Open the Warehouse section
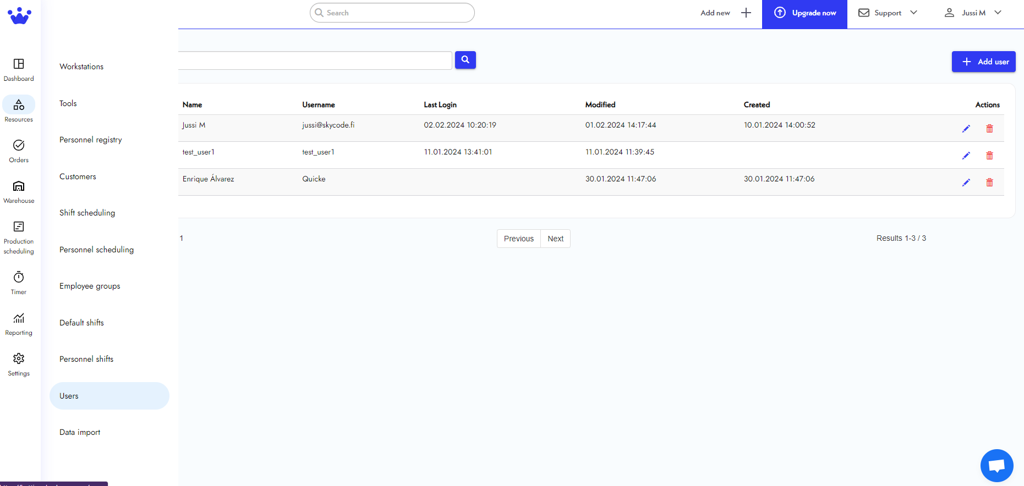Image resolution: width=1024 pixels, height=486 pixels. coord(19,192)
